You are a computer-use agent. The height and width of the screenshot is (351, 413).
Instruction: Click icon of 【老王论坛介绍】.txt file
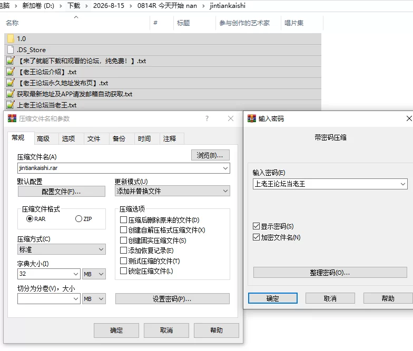tap(11, 72)
